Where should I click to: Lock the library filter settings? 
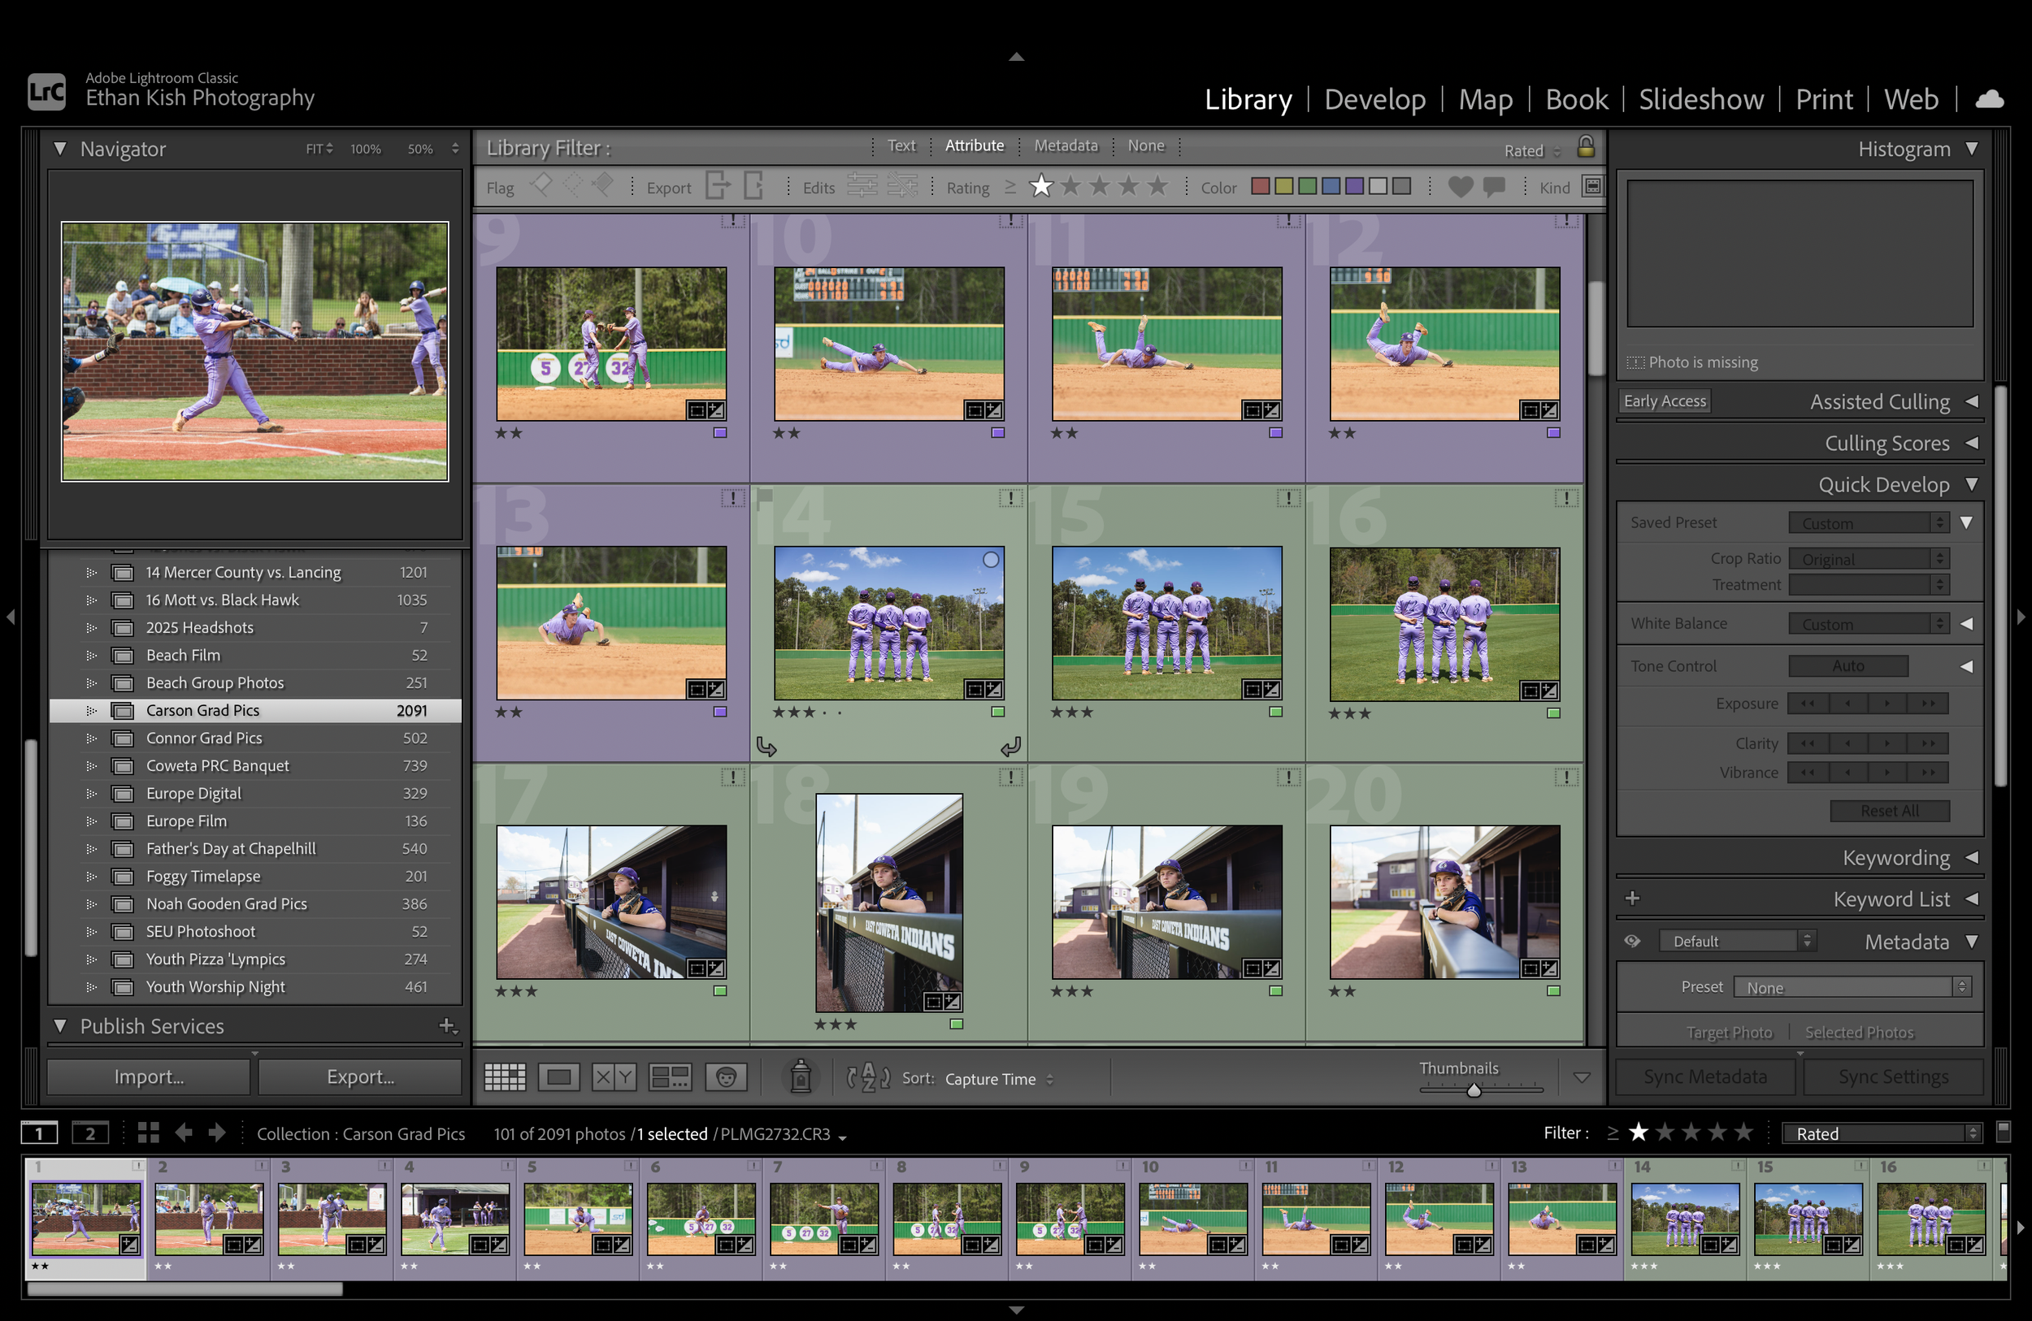pyautogui.click(x=1586, y=149)
